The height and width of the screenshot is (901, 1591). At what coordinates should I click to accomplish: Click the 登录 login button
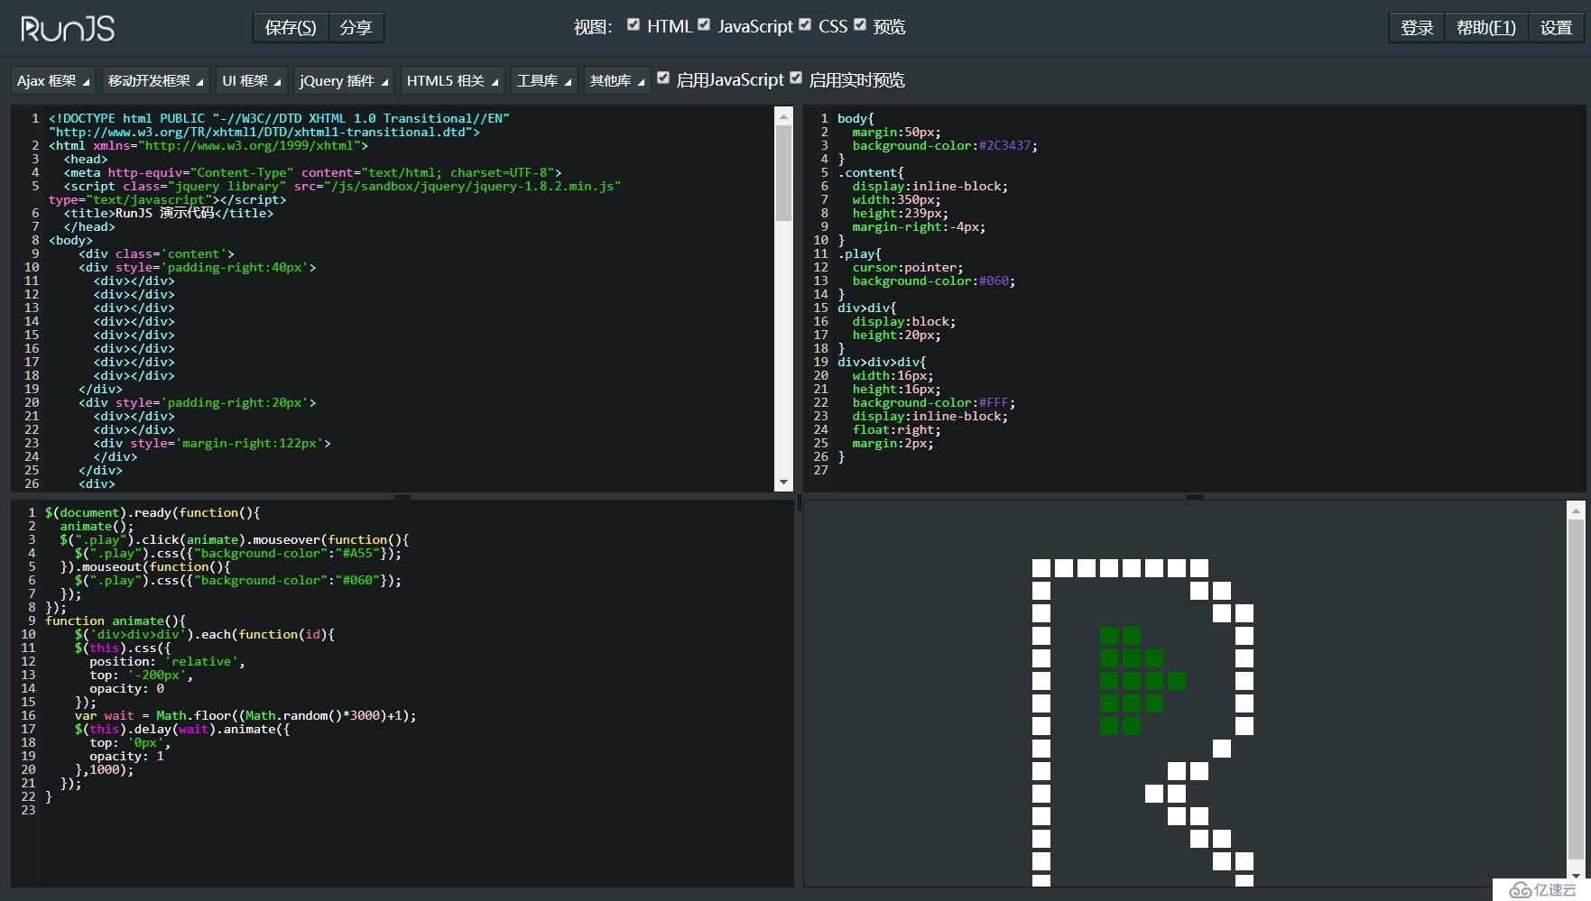[x=1417, y=27]
